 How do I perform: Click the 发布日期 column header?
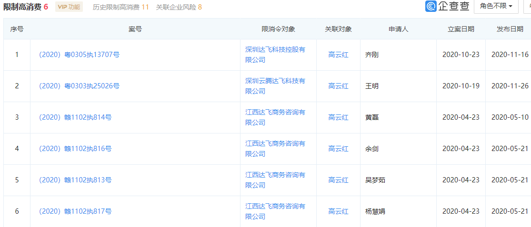509,29
